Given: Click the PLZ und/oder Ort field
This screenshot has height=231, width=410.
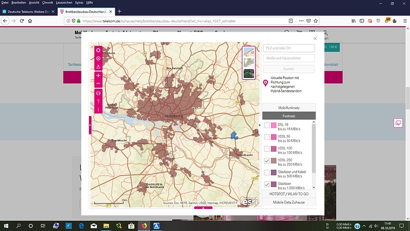Looking at the screenshot, I should (x=289, y=48).
